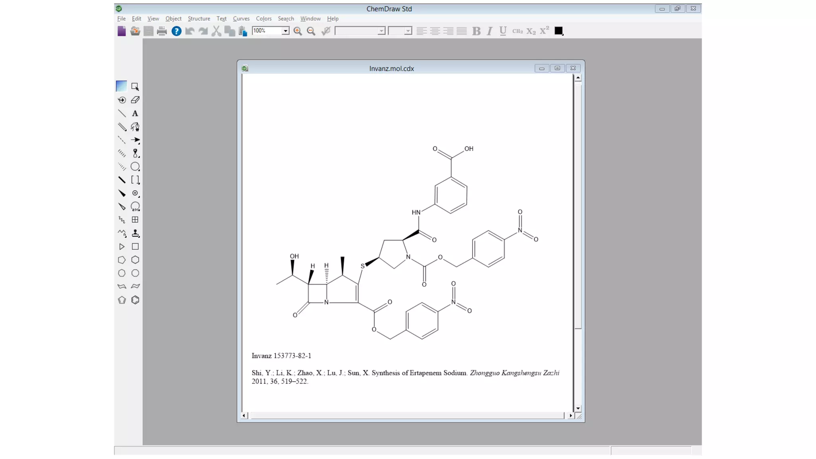Open the Colors menu
The width and height of the screenshot is (816, 459).
point(263,19)
